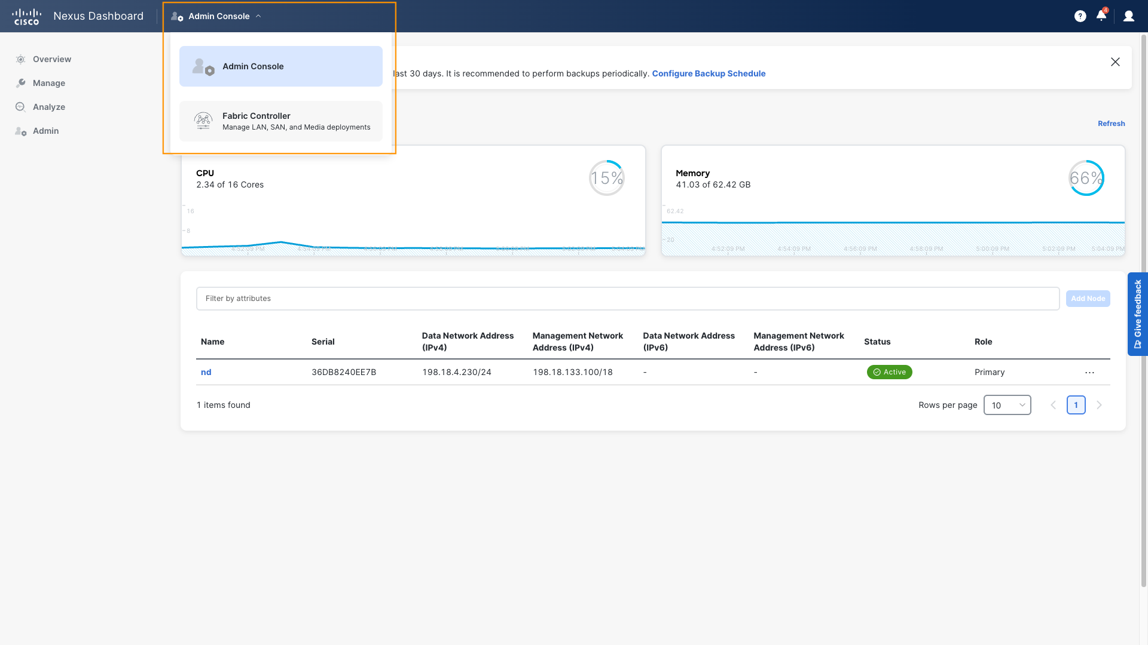Click the next page arrow
The width and height of the screenshot is (1148, 645).
tap(1099, 405)
